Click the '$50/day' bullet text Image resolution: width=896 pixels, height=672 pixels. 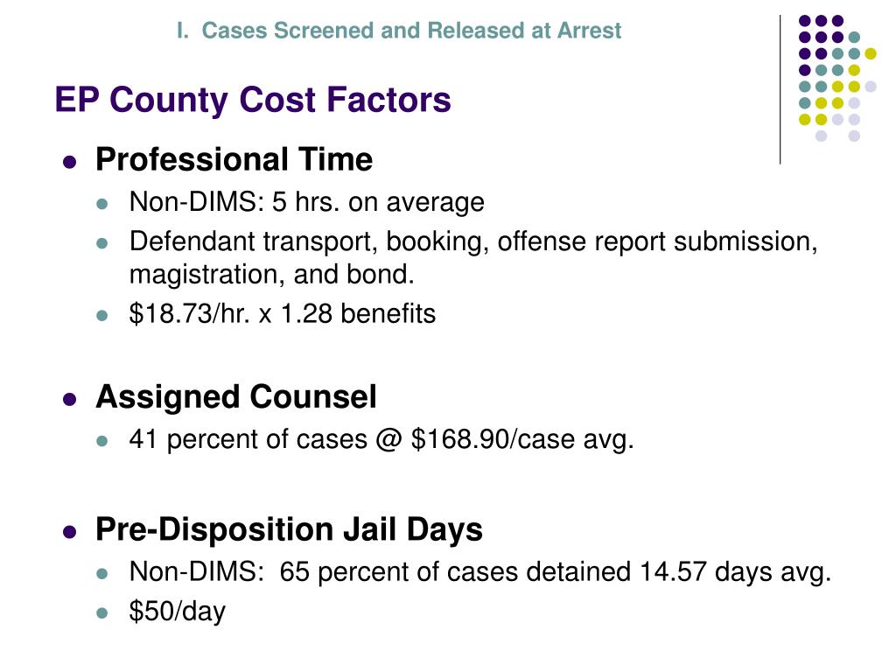177,612
